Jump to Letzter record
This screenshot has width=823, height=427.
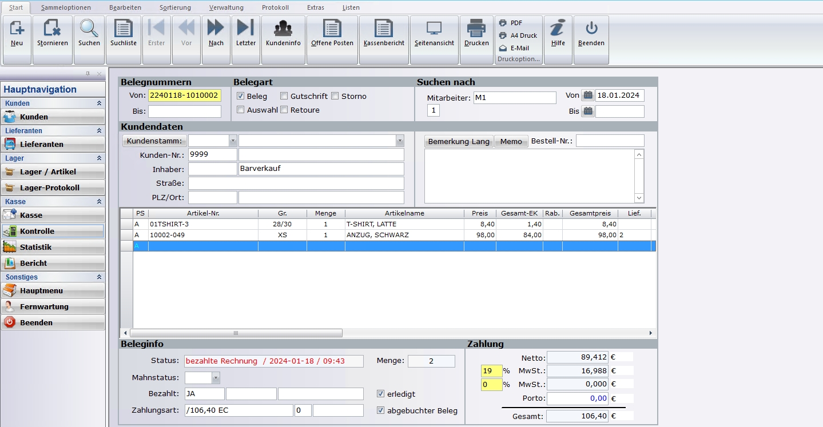pyautogui.click(x=246, y=33)
